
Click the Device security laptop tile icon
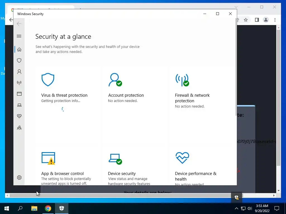115,159
